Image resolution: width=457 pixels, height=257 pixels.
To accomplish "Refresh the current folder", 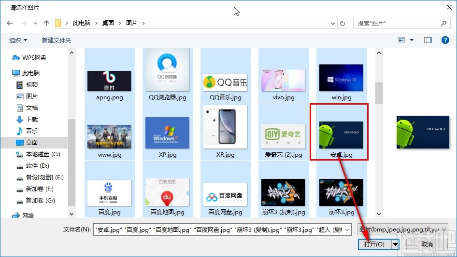I will (343, 23).
